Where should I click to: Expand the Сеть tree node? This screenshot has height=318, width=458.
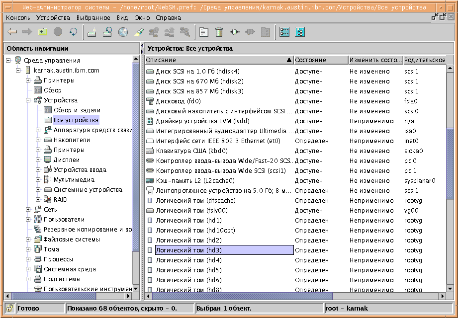tap(28, 210)
